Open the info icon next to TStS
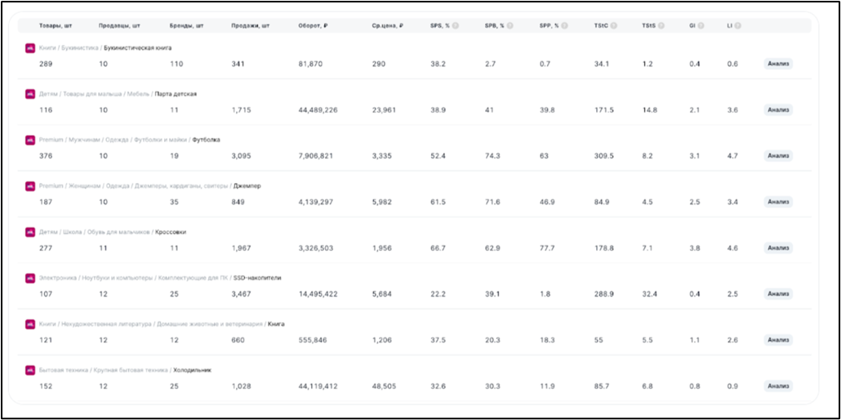 661,25
